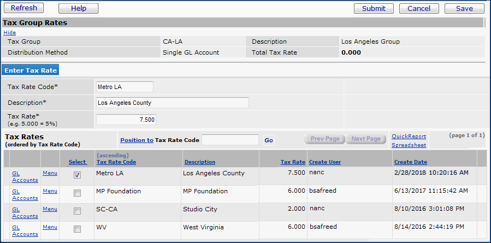The height and width of the screenshot is (243, 491).
Task: Open the Spreadsheet export link
Action: point(409,145)
